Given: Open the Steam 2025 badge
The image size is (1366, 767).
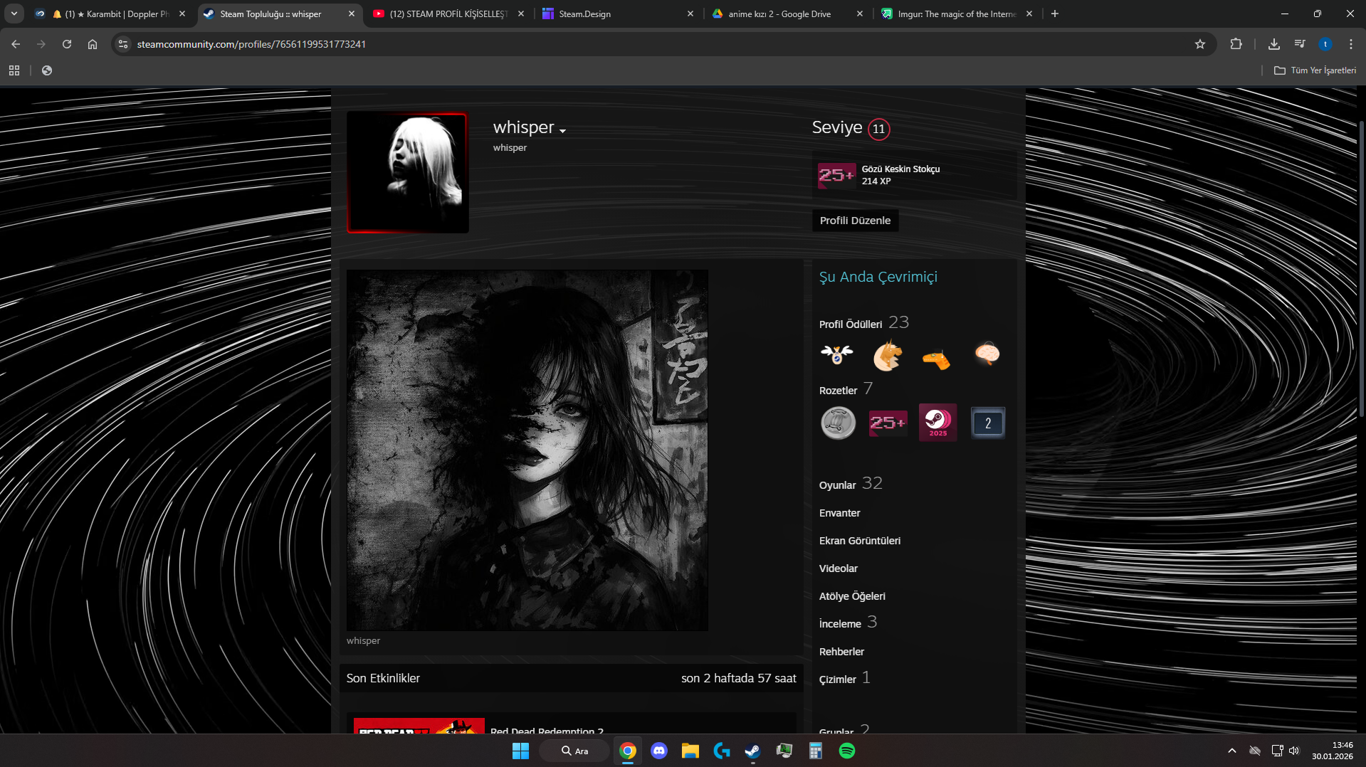Looking at the screenshot, I should [937, 423].
